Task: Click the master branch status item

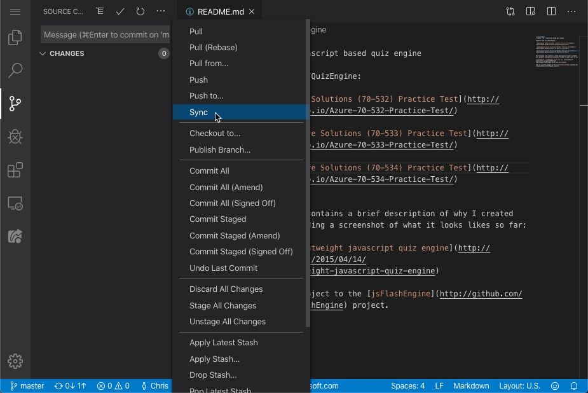Action: click(x=27, y=386)
